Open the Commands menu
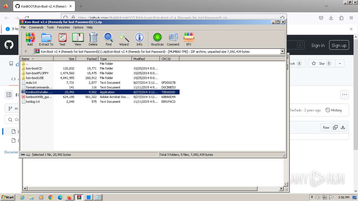The height and width of the screenshot is (201, 358). [36, 27]
